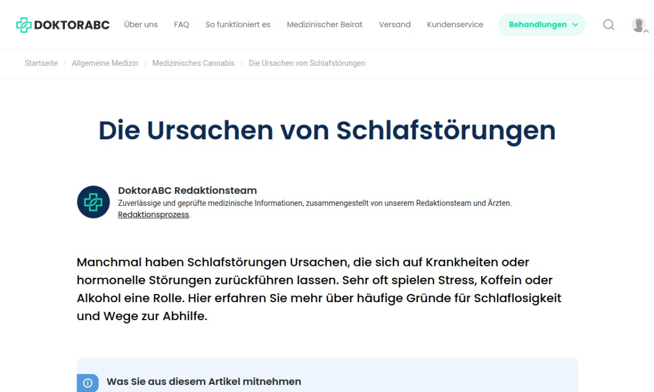Go to Startseite breadcrumb

[x=41, y=63]
